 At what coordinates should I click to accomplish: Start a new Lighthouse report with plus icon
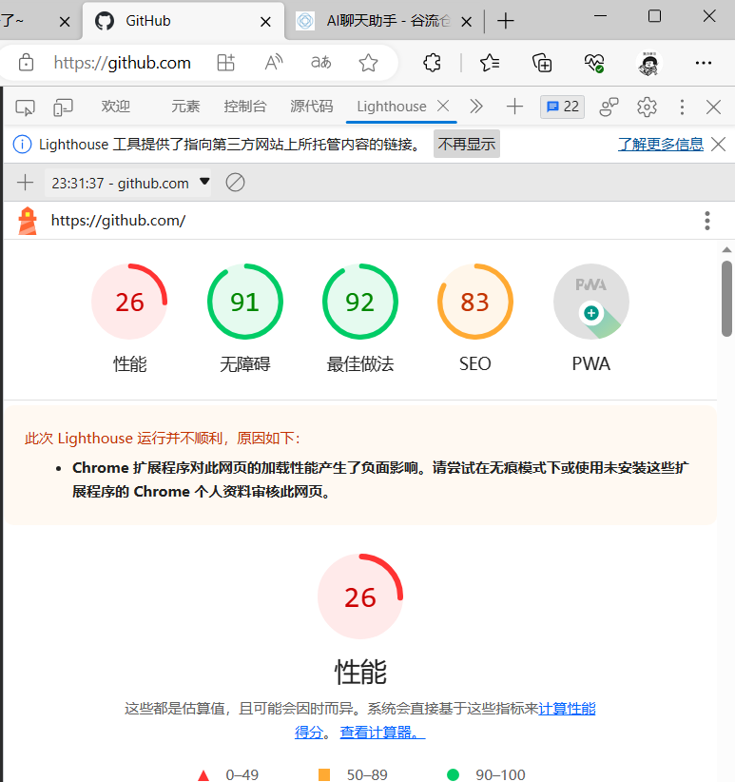pyautogui.click(x=25, y=183)
